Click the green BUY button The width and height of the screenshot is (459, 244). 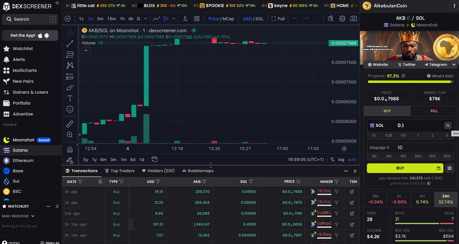(405, 168)
